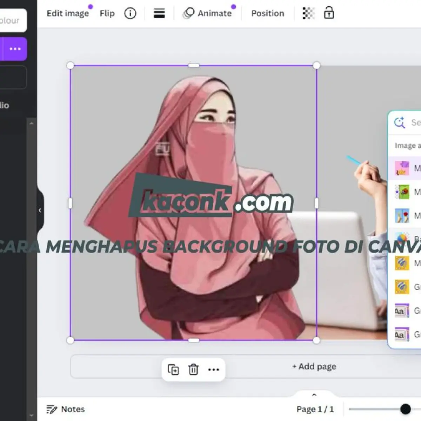
Task: Click the magic search icon in popup
Action: point(399,122)
